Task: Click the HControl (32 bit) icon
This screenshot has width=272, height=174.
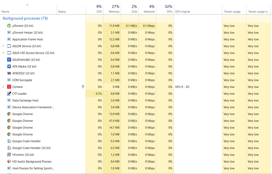Action: tap(9, 155)
